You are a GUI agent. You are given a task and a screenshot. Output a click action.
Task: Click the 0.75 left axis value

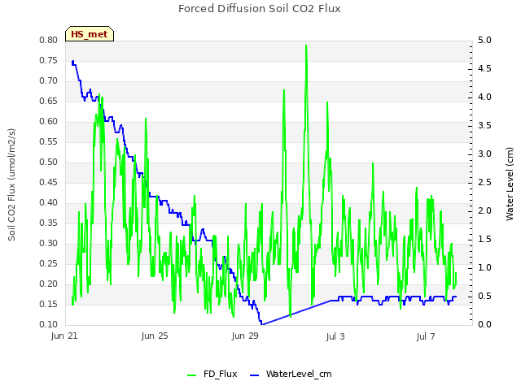[49, 60]
